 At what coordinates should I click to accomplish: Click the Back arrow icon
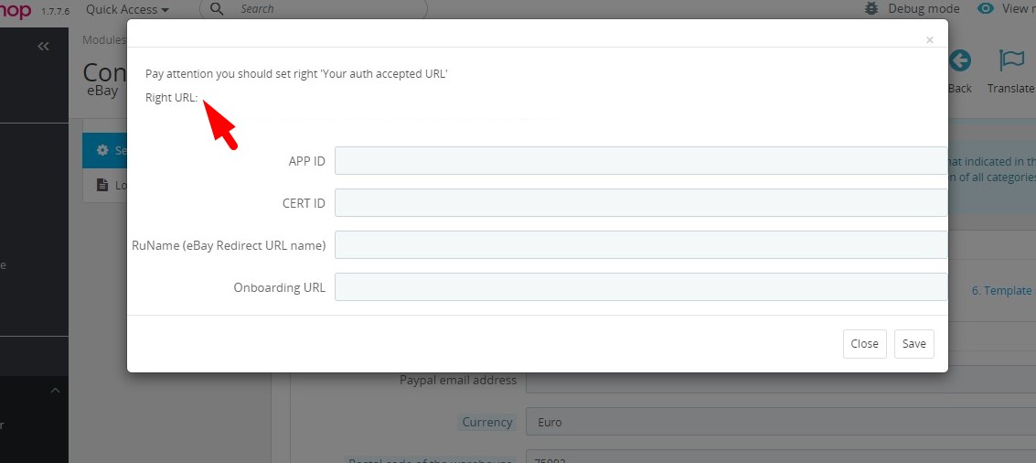[x=959, y=62]
